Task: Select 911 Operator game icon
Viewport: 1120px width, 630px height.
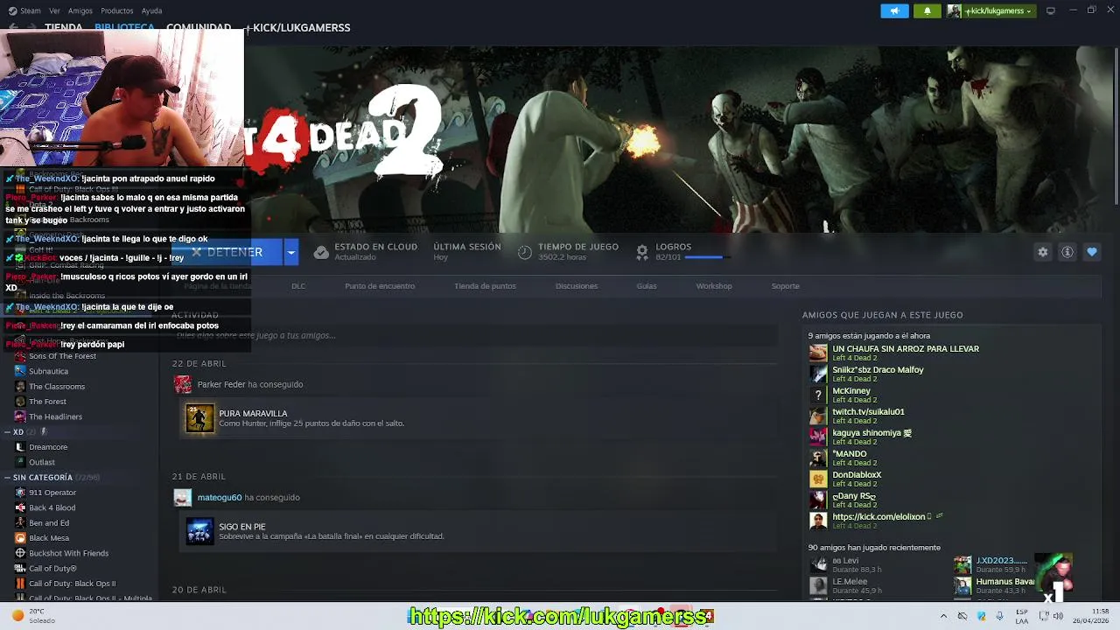Action: [x=20, y=493]
